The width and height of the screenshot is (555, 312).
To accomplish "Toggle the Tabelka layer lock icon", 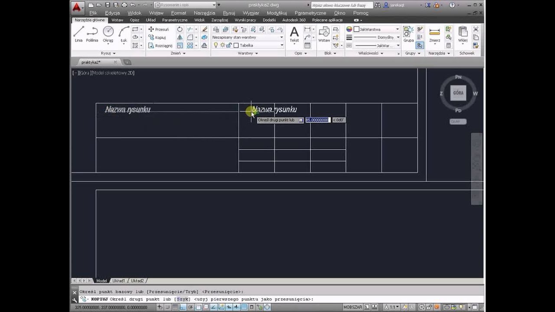I will pos(229,45).
